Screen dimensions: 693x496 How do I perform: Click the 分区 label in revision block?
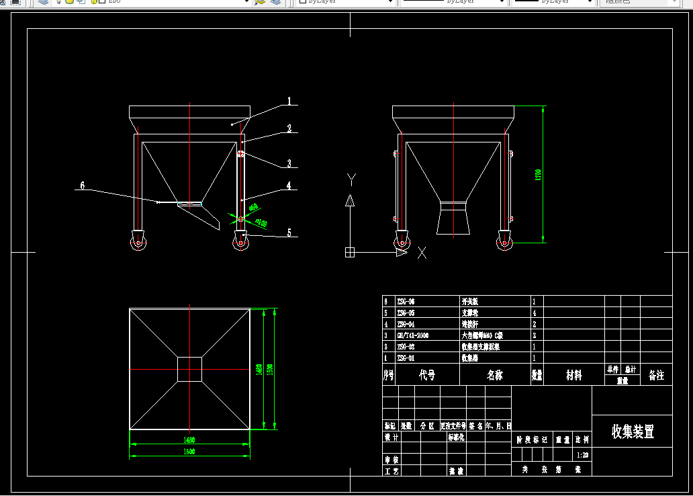(427, 425)
